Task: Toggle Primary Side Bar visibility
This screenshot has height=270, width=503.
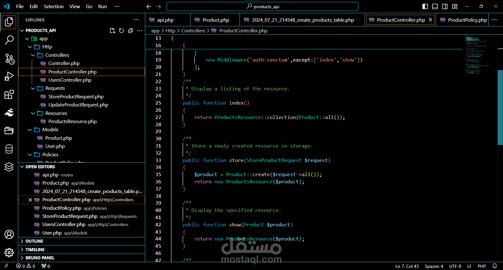Action: coord(425,6)
